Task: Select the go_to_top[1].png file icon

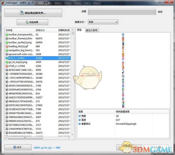Action: [7, 62]
